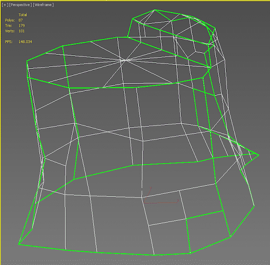Select the top-left vertex of the small upper bump

[x=133, y=19]
